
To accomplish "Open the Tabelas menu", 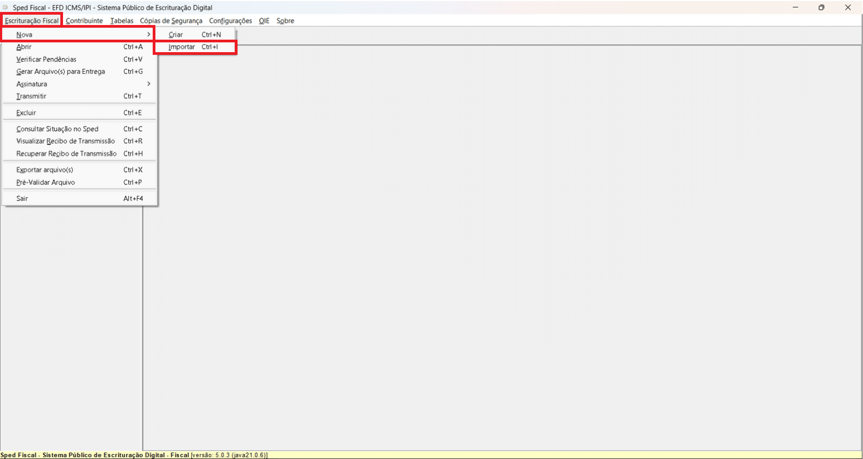I will click(x=122, y=21).
